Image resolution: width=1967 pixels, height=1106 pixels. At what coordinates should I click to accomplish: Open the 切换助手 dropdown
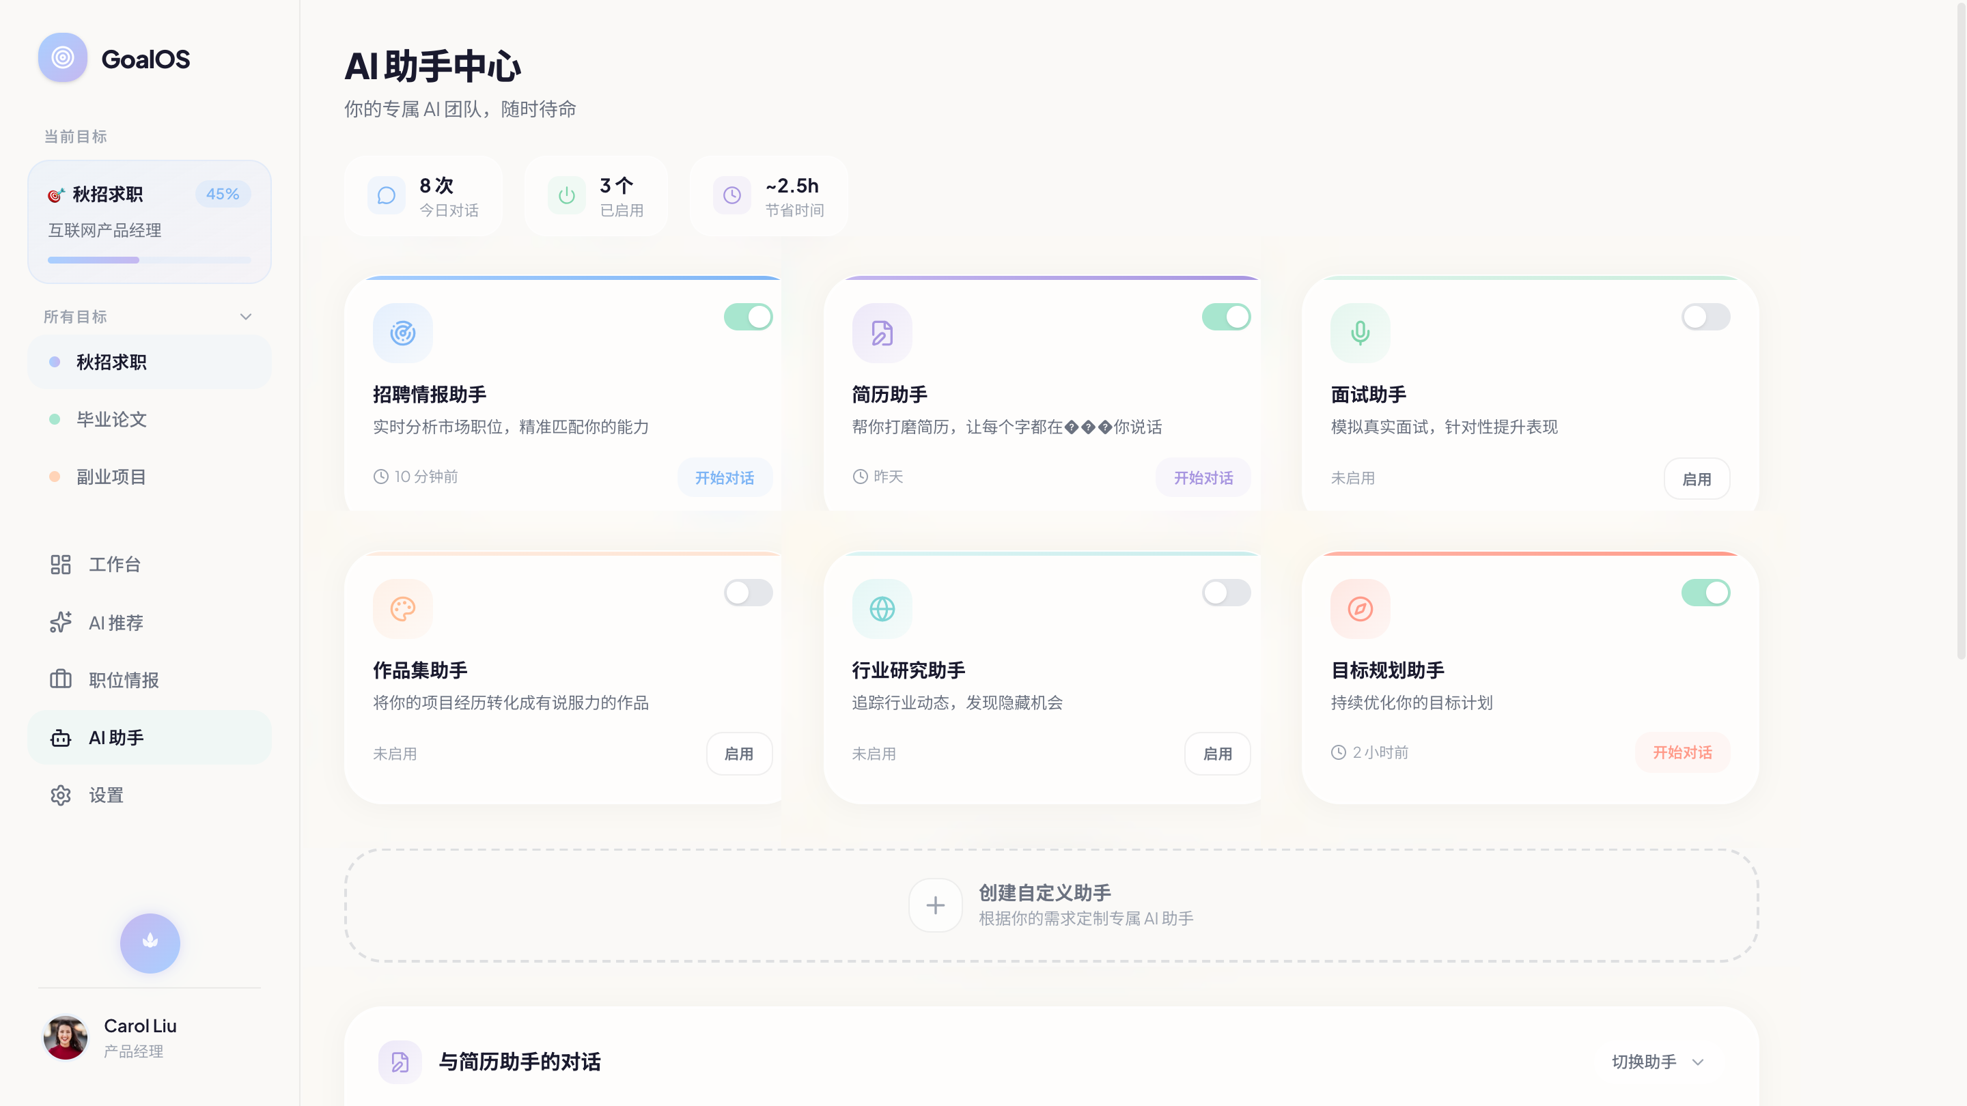1657,1062
